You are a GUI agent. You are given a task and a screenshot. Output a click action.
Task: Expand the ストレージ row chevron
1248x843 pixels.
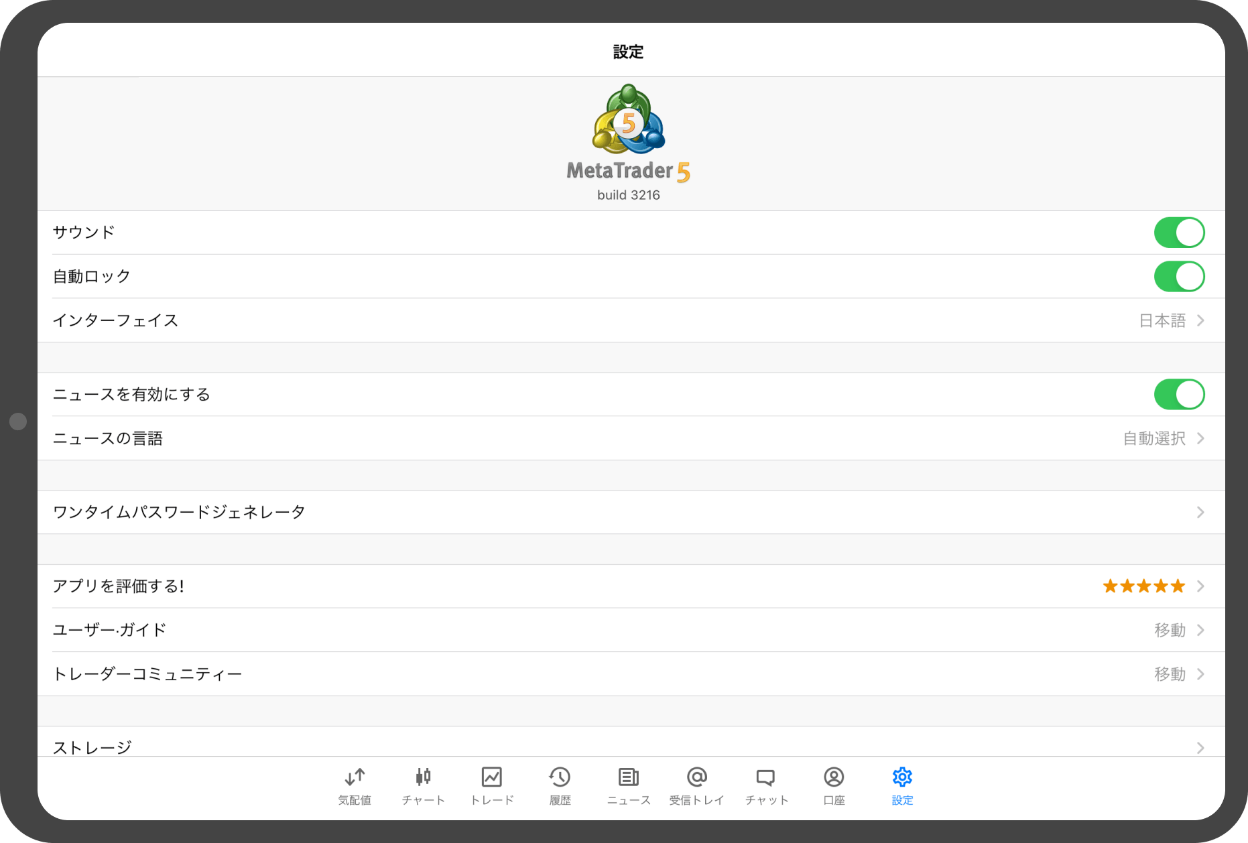[1200, 747]
